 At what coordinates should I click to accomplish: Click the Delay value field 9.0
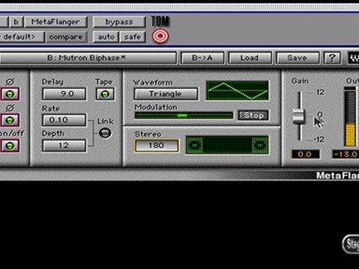click(x=64, y=94)
